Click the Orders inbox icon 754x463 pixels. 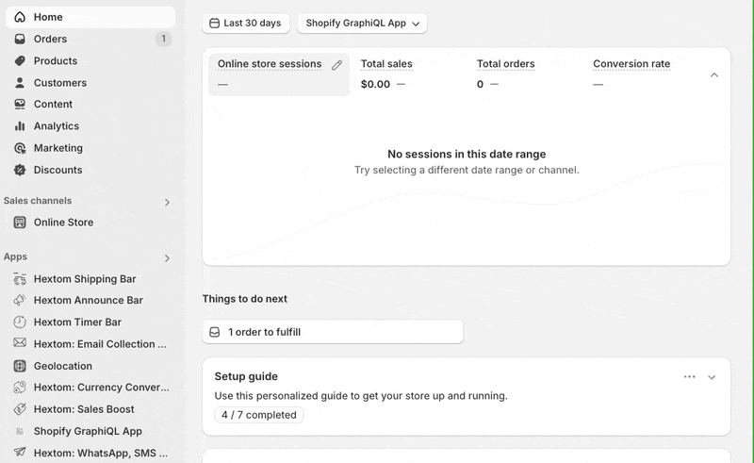(x=20, y=39)
